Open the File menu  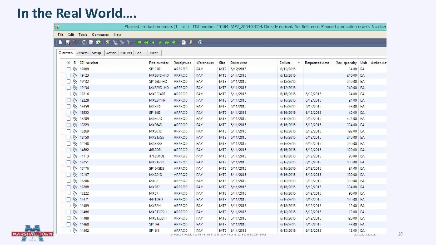pos(60,35)
